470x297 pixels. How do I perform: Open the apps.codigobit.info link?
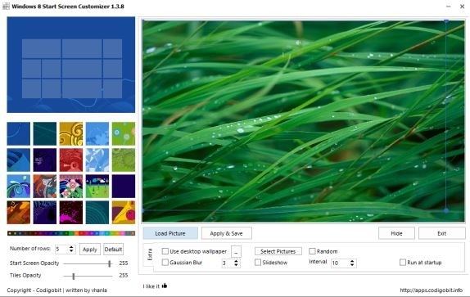(431, 290)
